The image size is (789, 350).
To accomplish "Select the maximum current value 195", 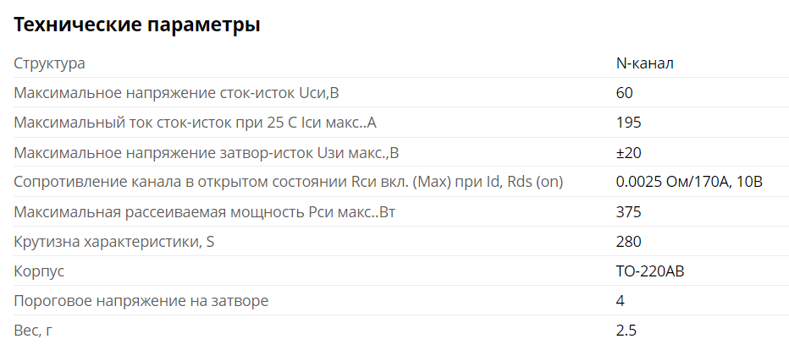I will pyautogui.click(x=628, y=123).
